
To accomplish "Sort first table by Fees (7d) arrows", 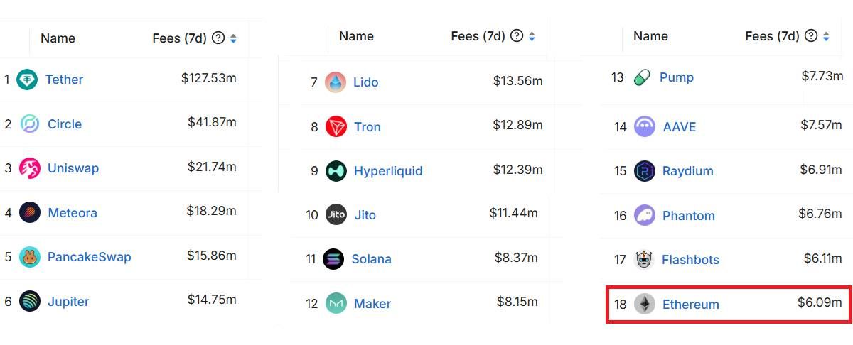I will (x=233, y=38).
